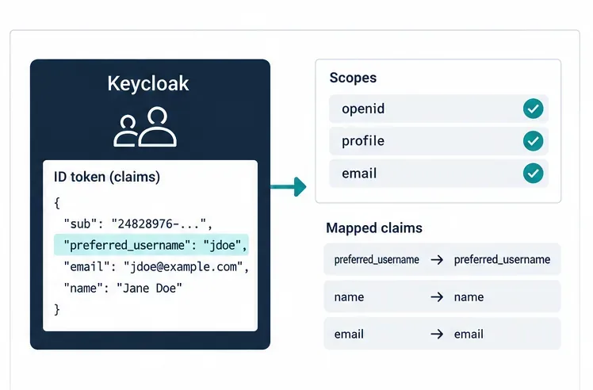The width and height of the screenshot is (593, 390).
Task: Click target email in mapped claims
Action: pyautogui.click(x=469, y=335)
